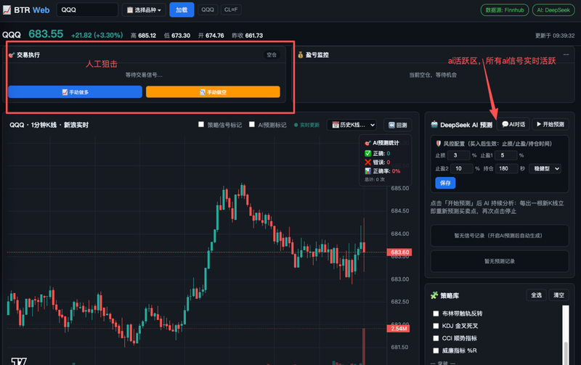Click the 683.60 price label on chart axis
The image size is (581, 365).
click(399, 252)
